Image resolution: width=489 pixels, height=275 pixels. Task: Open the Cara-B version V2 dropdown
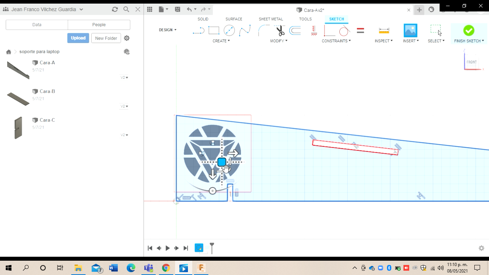point(124,106)
